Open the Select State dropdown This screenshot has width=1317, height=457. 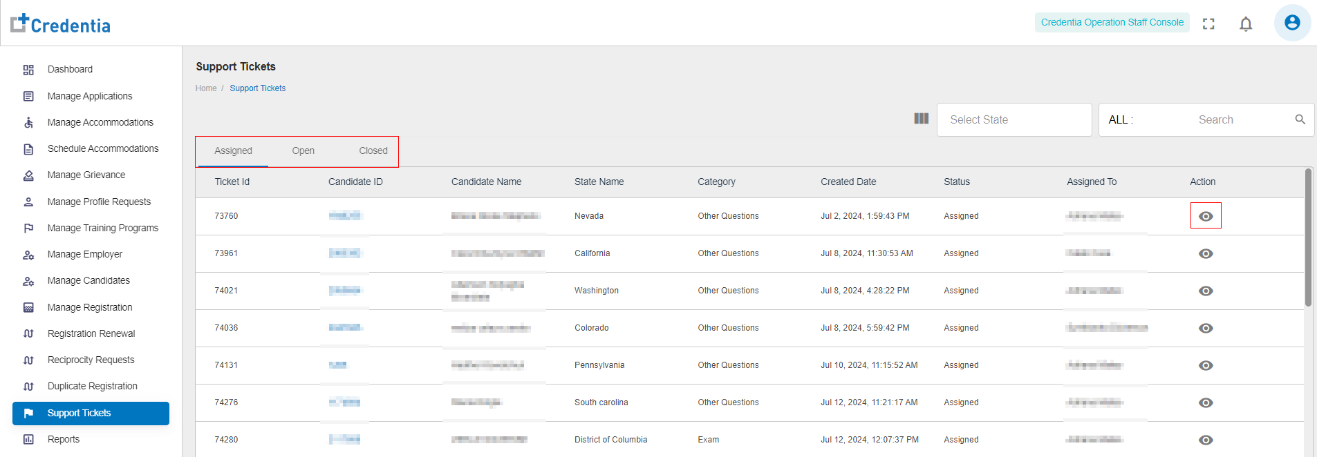click(x=1014, y=120)
